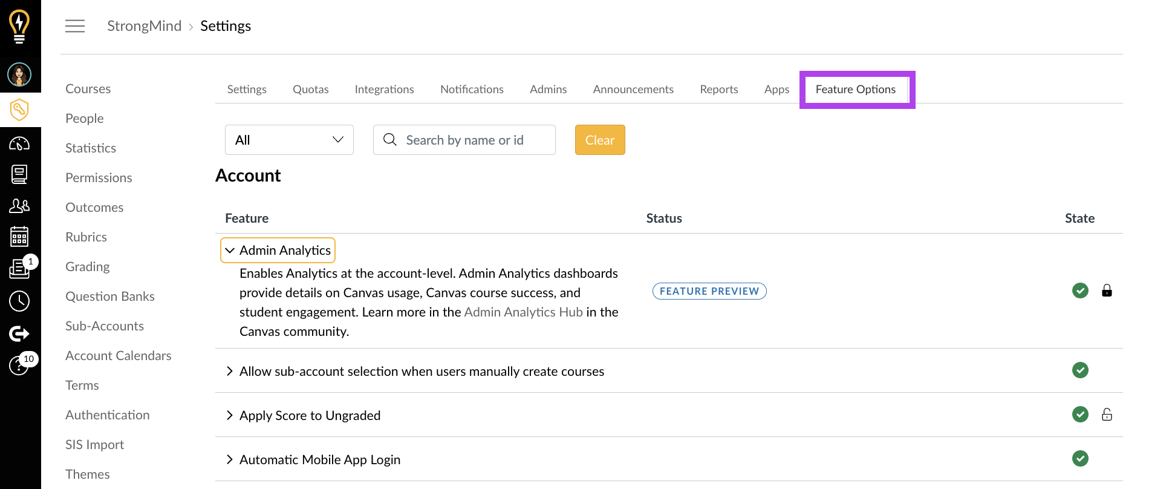This screenshot has width=1172, height=489.
Task: Click the StrongMind lightbulb logo
Action: 19,27
